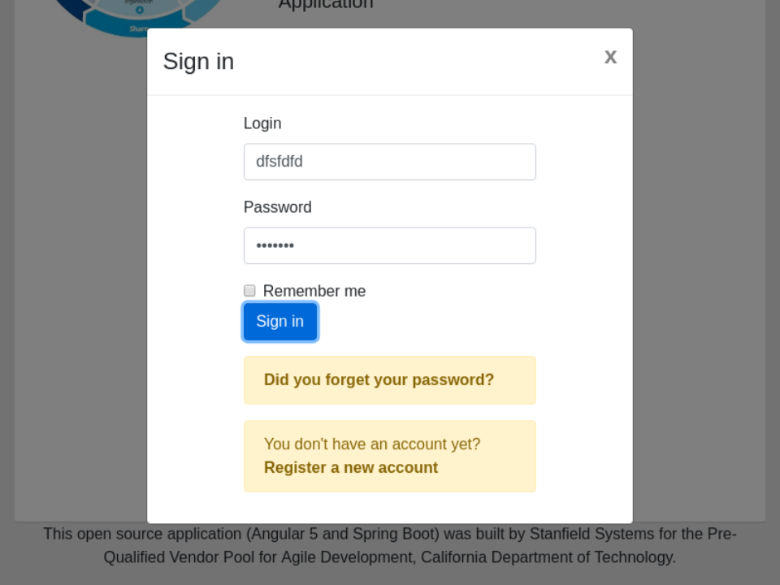Click into the Password field
780x585 pixels.
pos(389,245)
